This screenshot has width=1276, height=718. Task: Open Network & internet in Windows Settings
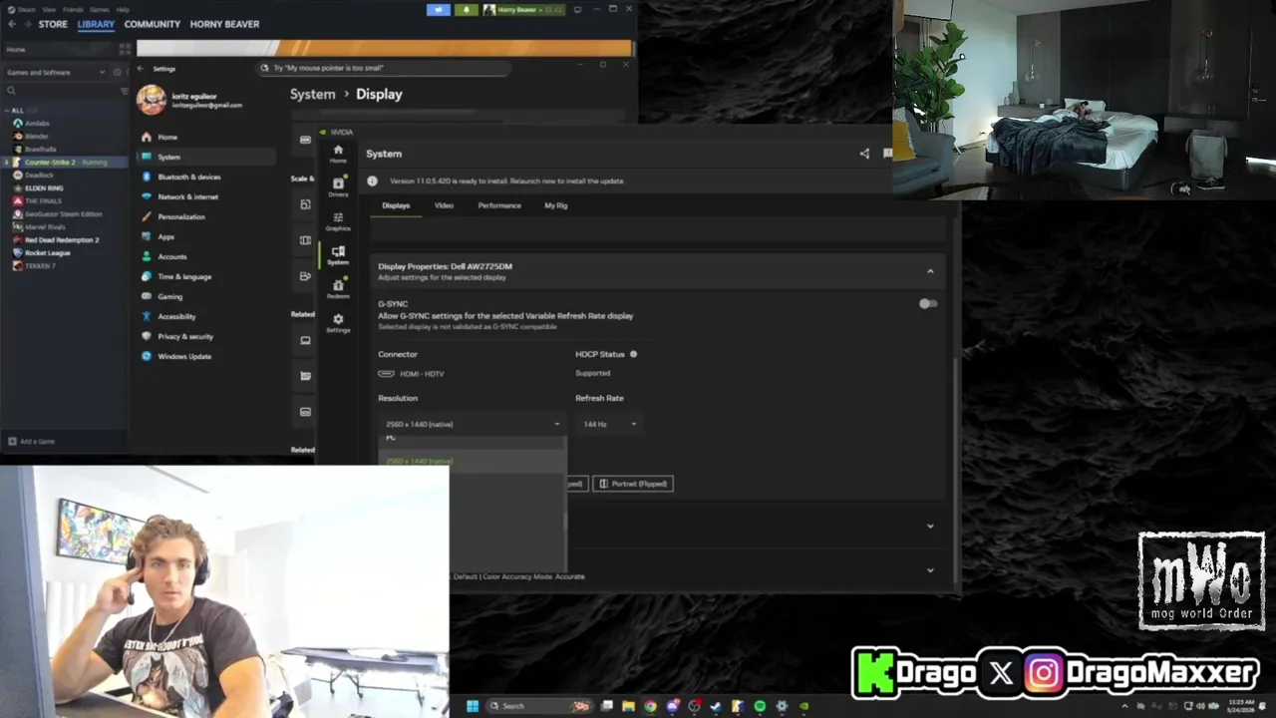[206, 196]
